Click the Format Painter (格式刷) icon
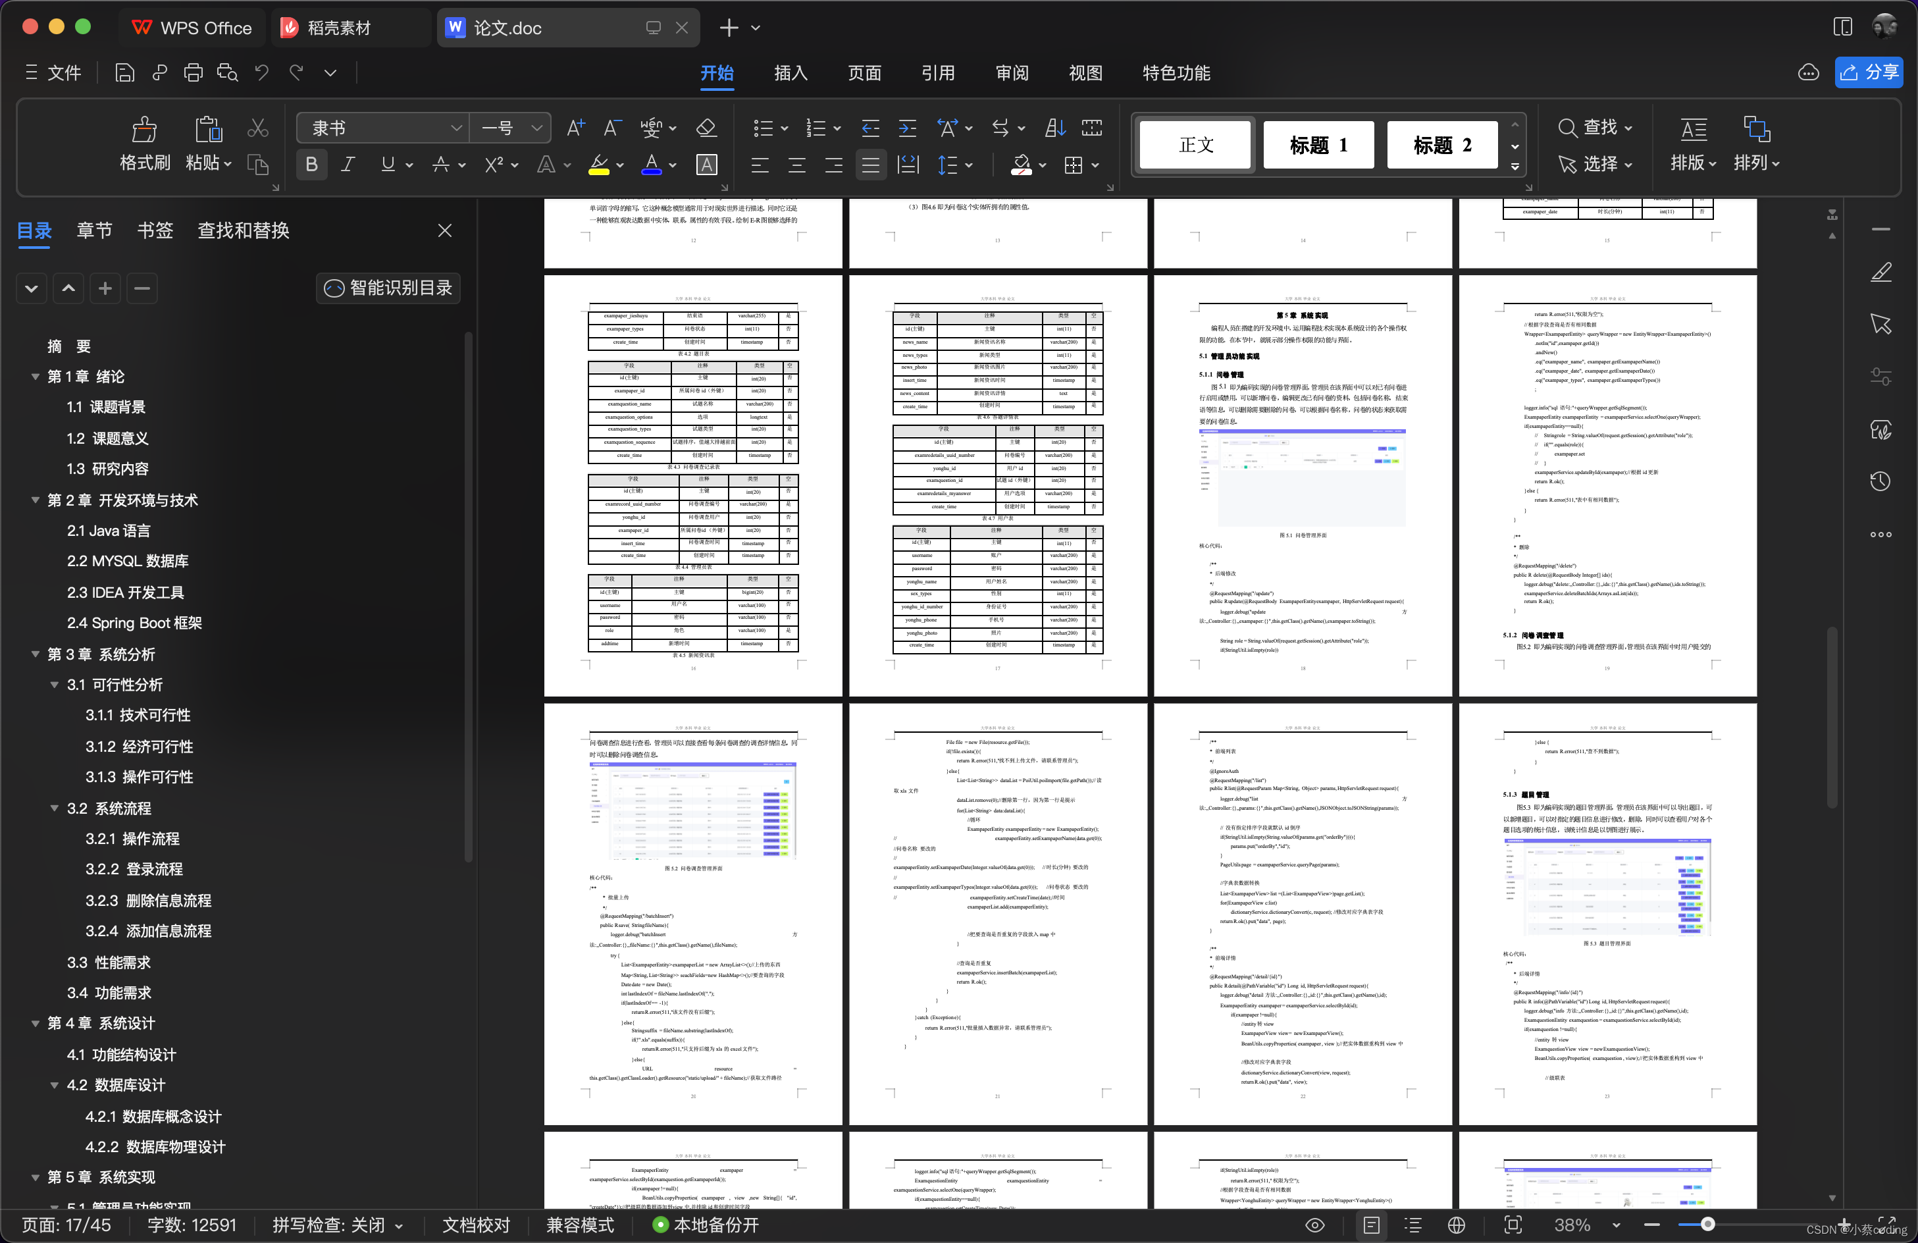The width and height of the screenshot is (1918, 1243). 144,129
